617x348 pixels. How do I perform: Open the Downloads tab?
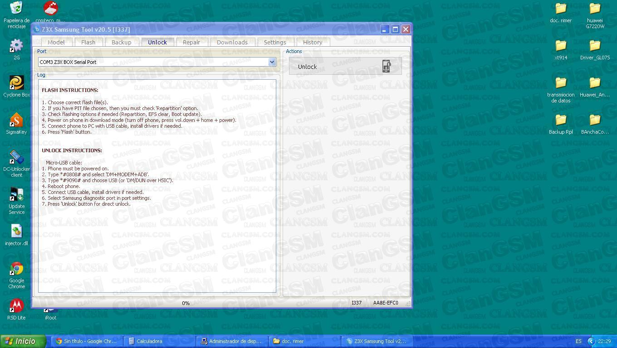click(x=232, y=42)
